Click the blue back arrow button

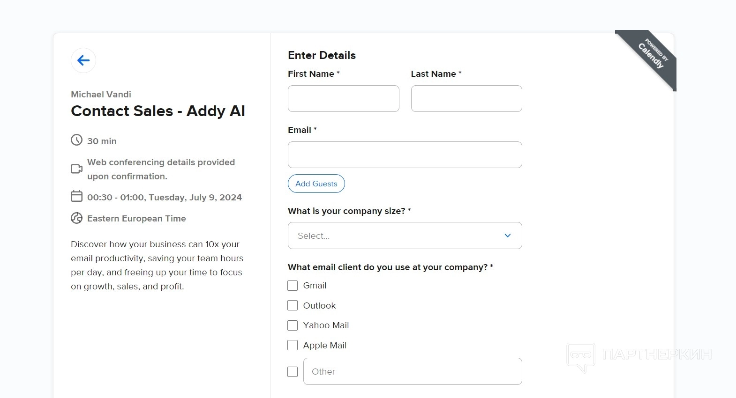coord(83,60)
